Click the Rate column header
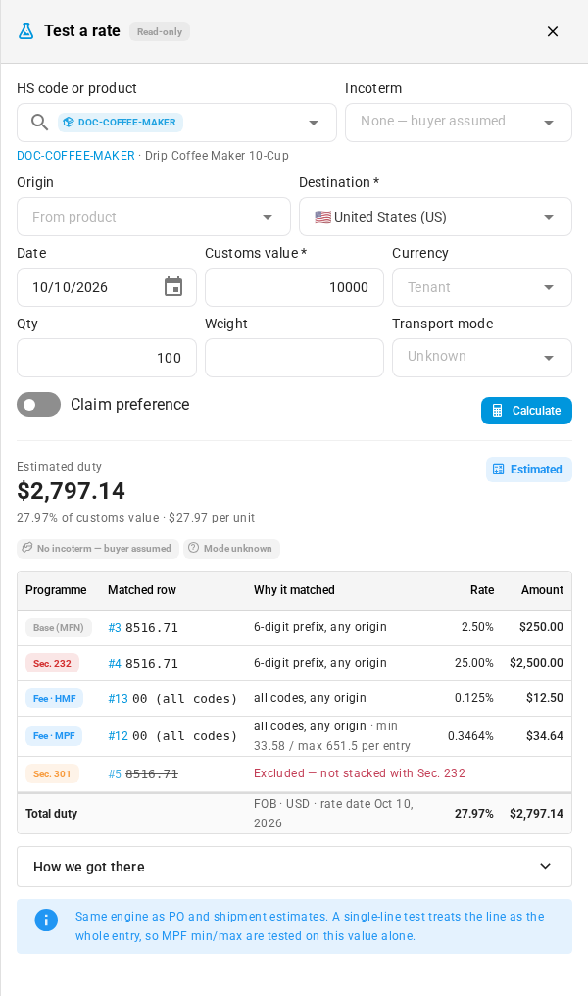 pyautogui.click(x=482, y=590)
